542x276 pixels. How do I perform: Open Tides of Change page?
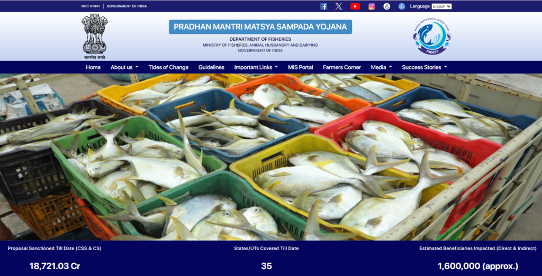pos(168,67)
